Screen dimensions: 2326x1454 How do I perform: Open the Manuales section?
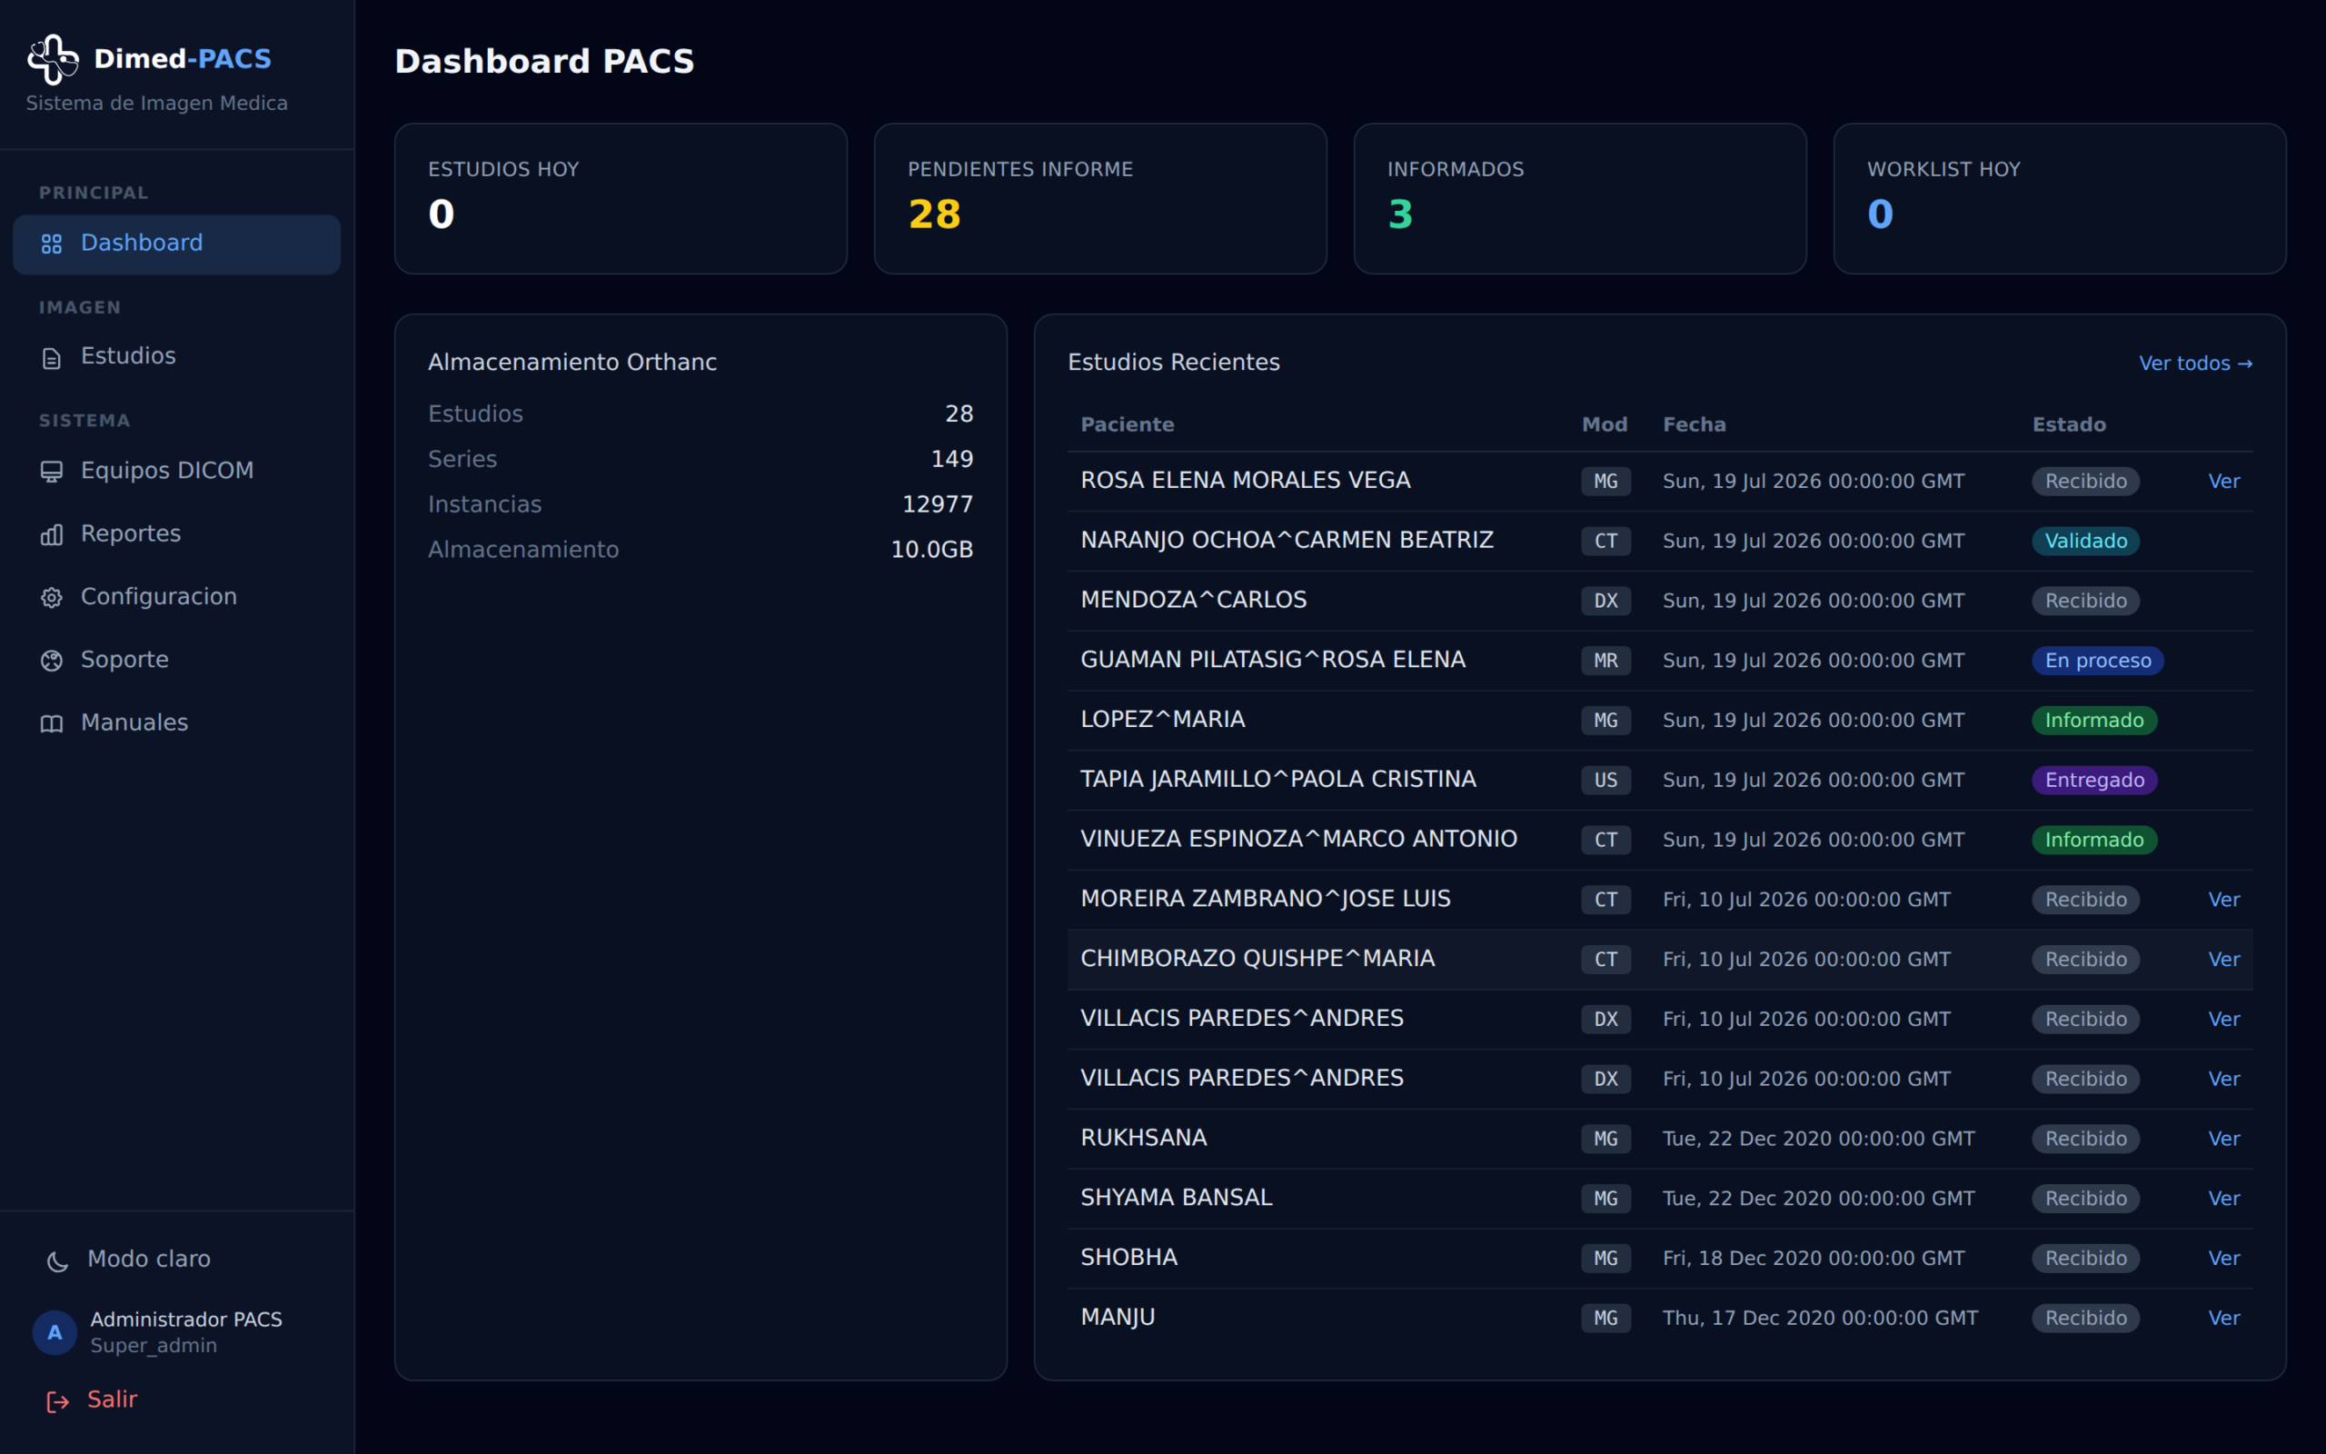point(177,723)
